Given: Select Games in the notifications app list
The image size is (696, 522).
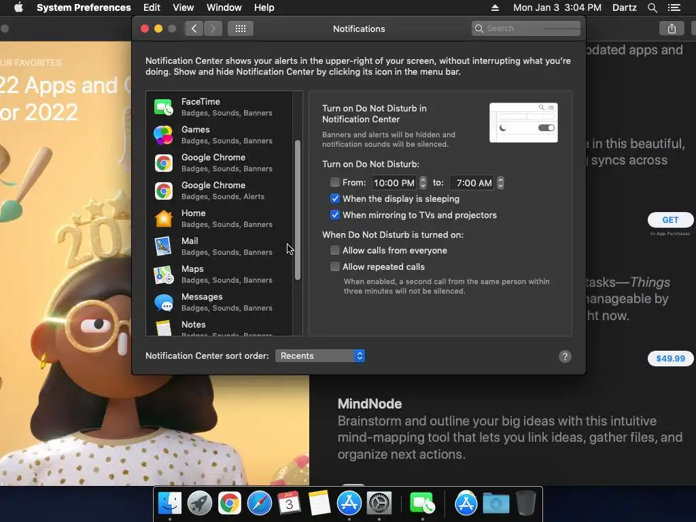Looking at the screenshot, I should tap(220, 135).
